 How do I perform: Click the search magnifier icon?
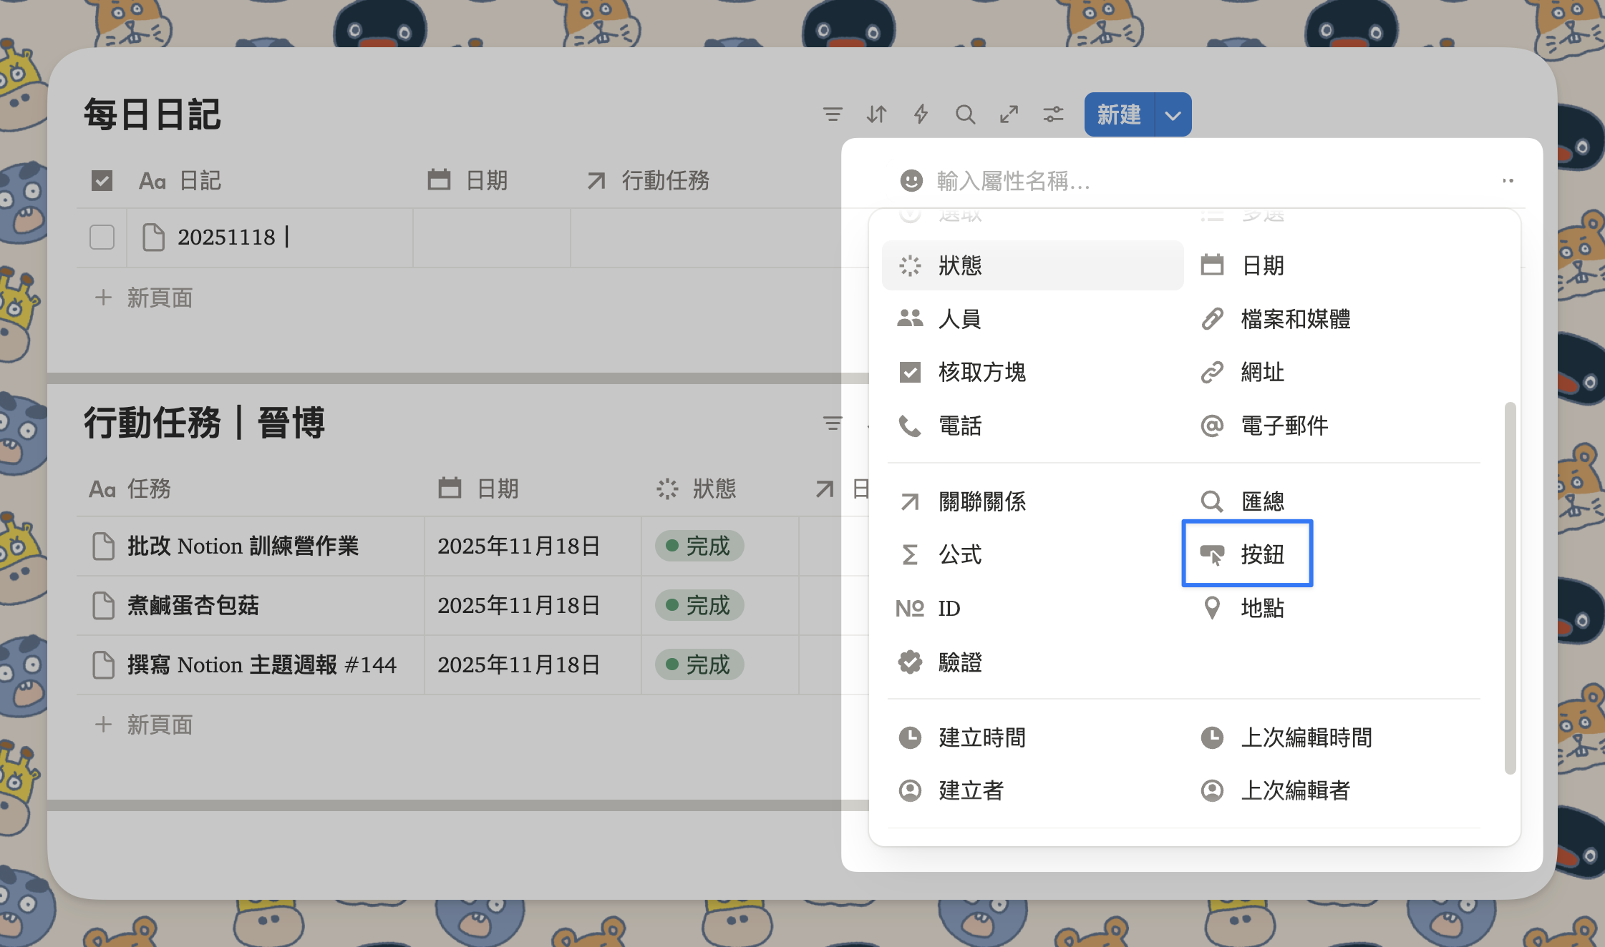pyautogui.click(x=965, y=114)
